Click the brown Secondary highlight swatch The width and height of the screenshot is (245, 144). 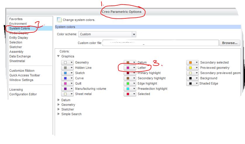click(x=128, y=78)
